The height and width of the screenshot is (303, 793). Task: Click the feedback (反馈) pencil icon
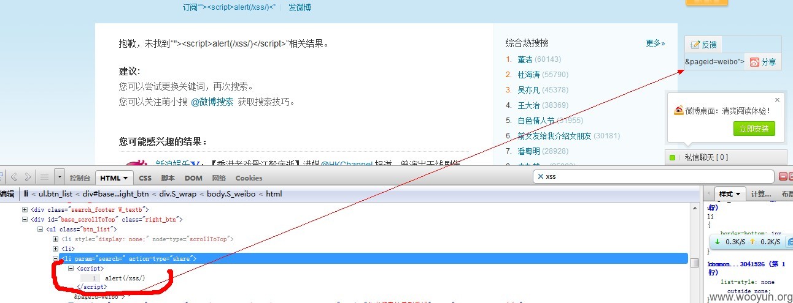695,45
